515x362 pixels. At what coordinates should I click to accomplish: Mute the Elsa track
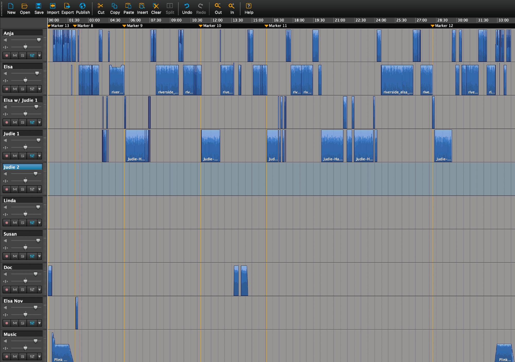pos(15,89)
